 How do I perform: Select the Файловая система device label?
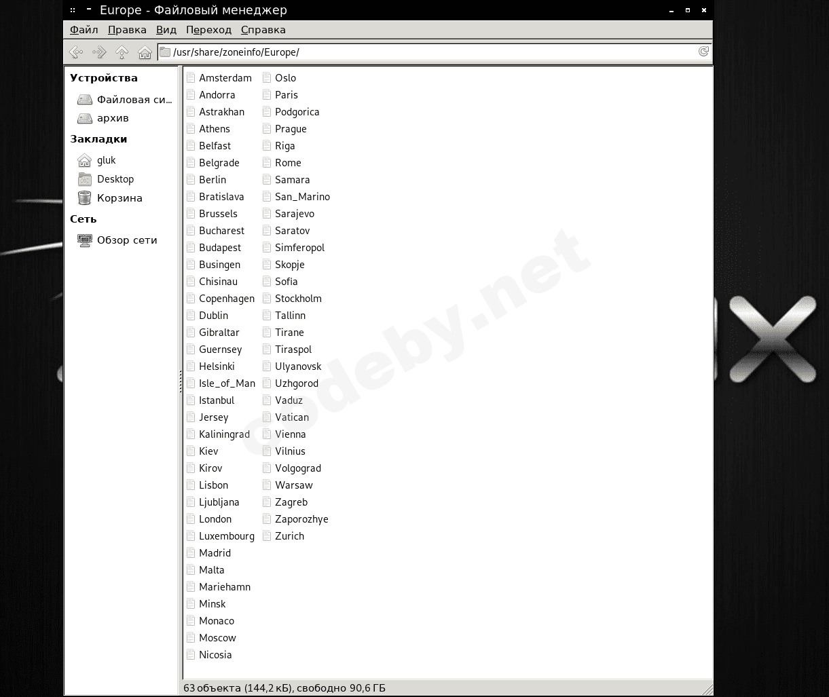click(x=134, y=100)
